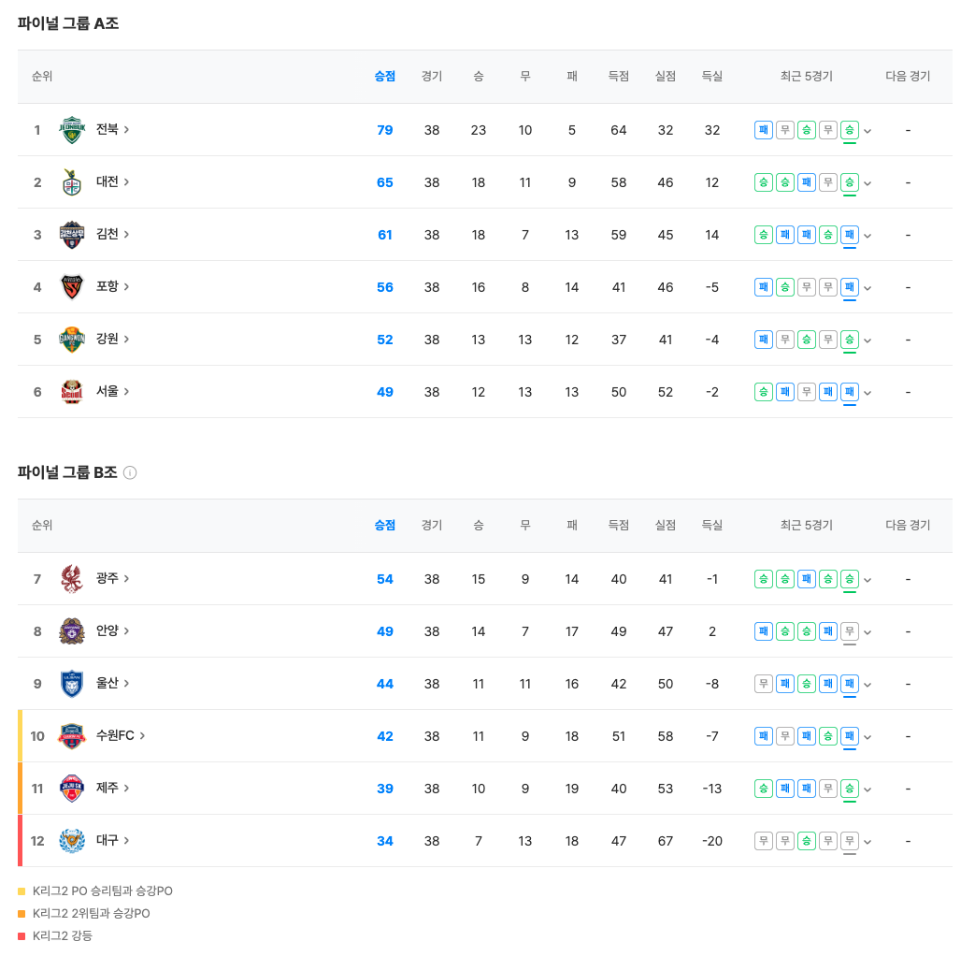Image resolution: width=975 pixels, height=956 pixels.
Task: Expand recent matches chevron for 대구
Action: pyautogui.click(x=867, y=842)
